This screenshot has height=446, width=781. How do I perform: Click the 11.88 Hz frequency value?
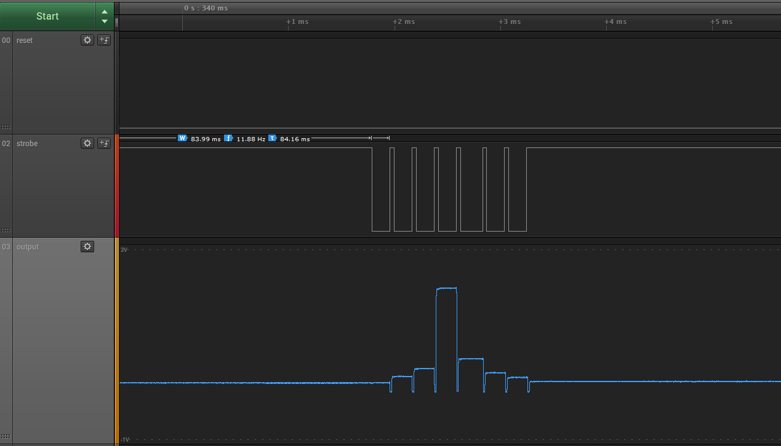coord(251,139)
